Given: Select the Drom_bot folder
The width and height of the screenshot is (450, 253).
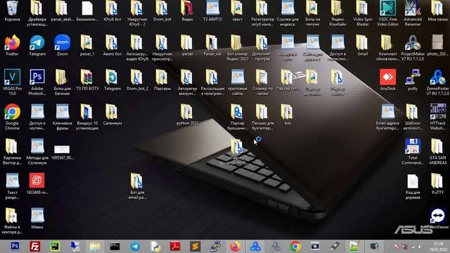Looking at the screenshot, I should [x=162, y=8].
